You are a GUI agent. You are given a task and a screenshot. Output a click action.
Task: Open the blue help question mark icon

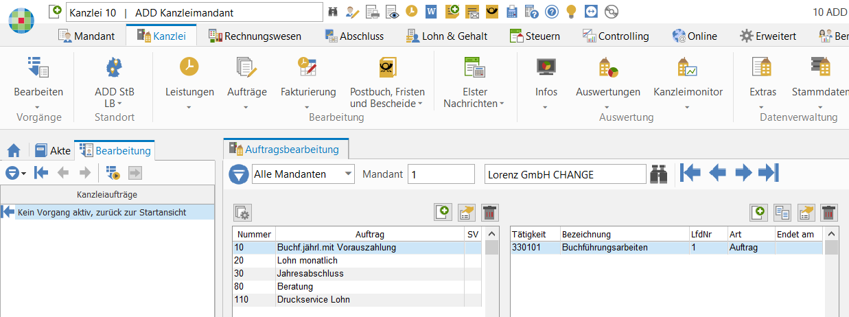click(551, 12)
